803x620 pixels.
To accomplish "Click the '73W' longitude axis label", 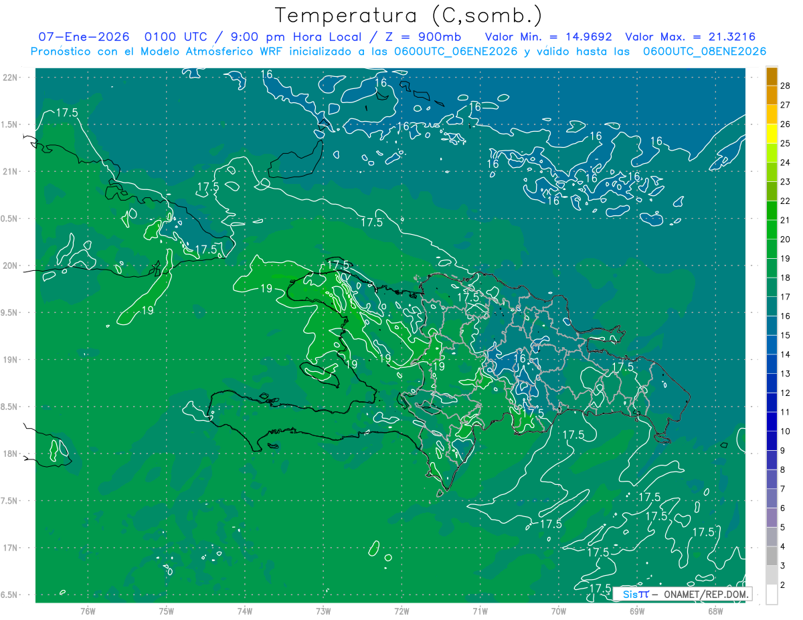I will (x=323, y=611).
